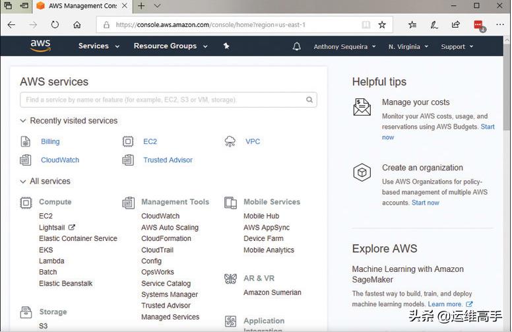Click the add notes pen icon
The height and width of the screenshot is (332, 512).
[434, 25]
